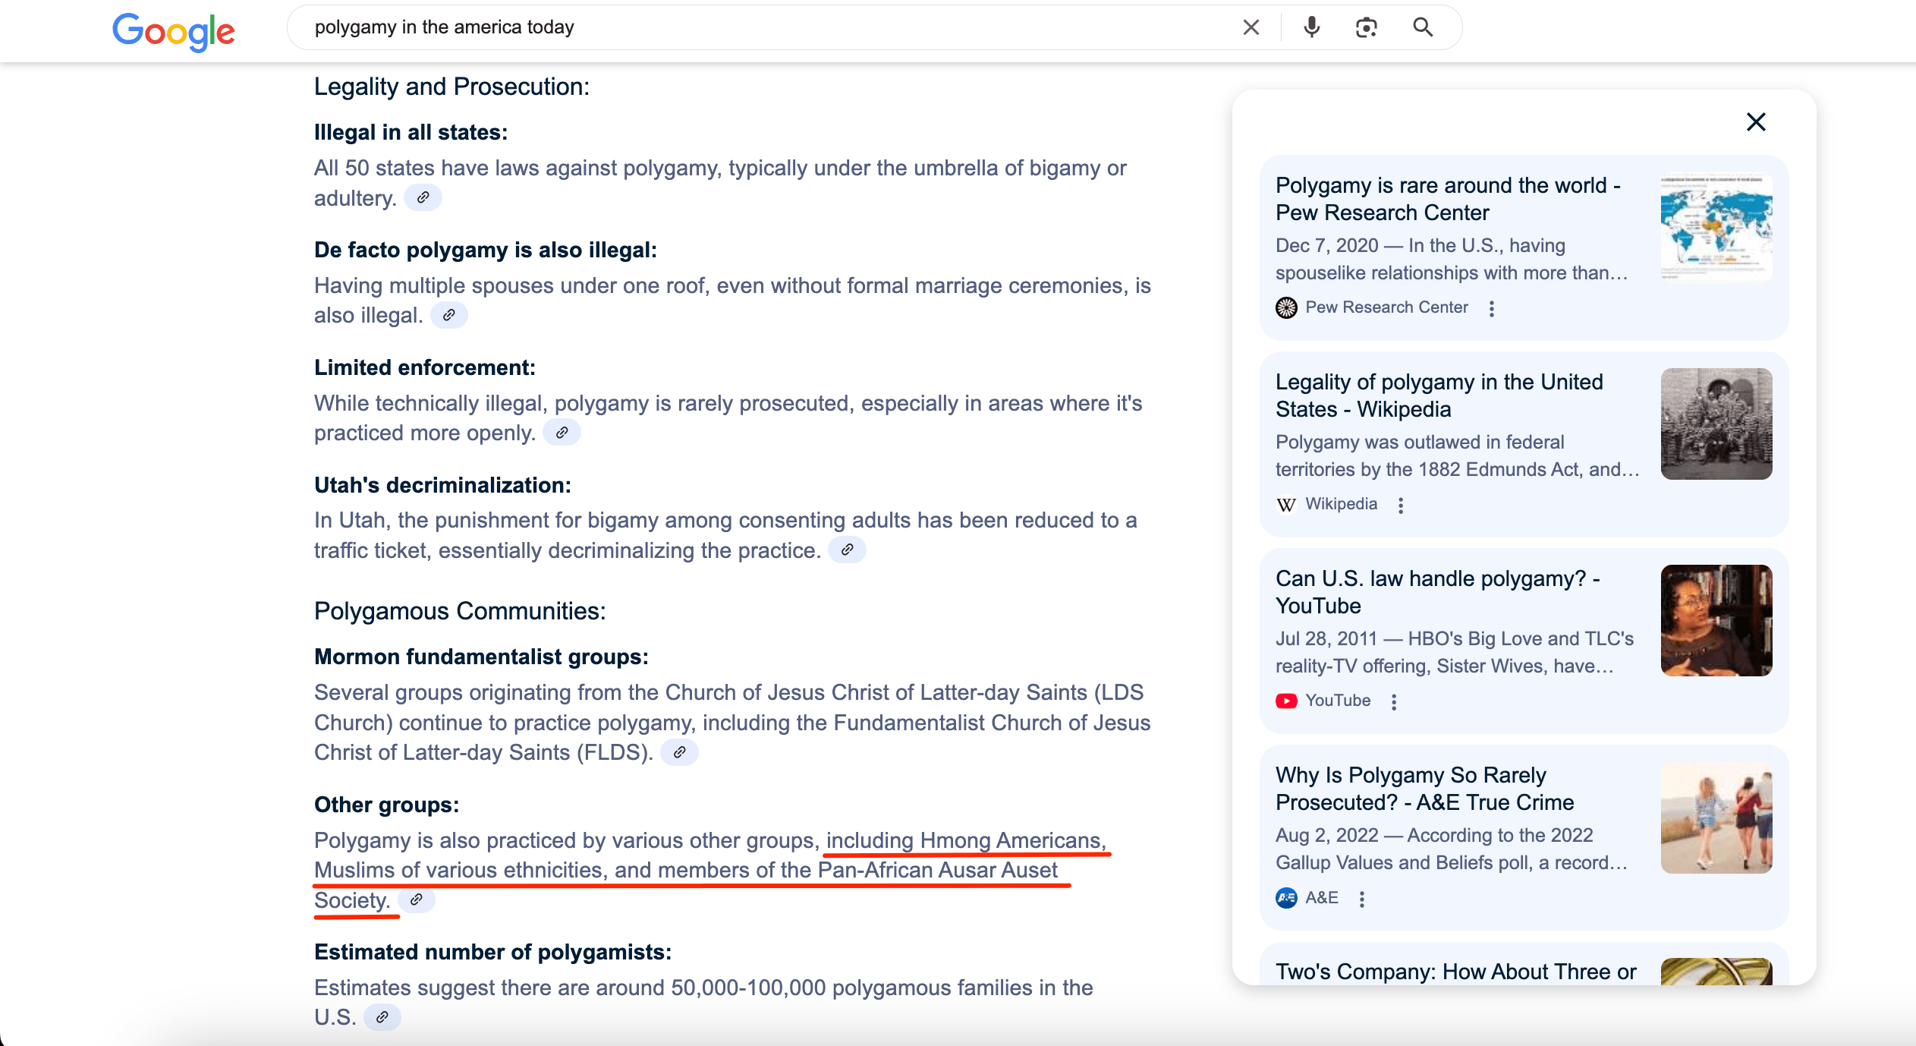The width and height of the screenshot is (1916, 1046).
Task: Start voice search with microphone icon
Action: click(1311, 27)
